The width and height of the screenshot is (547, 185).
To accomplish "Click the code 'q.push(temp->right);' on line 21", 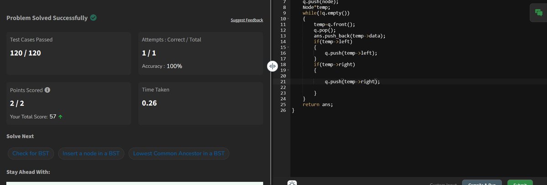I will pos(352,82).
